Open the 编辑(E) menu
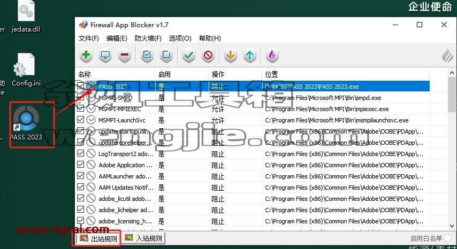457x249 pixels. (x=117, y=38)
